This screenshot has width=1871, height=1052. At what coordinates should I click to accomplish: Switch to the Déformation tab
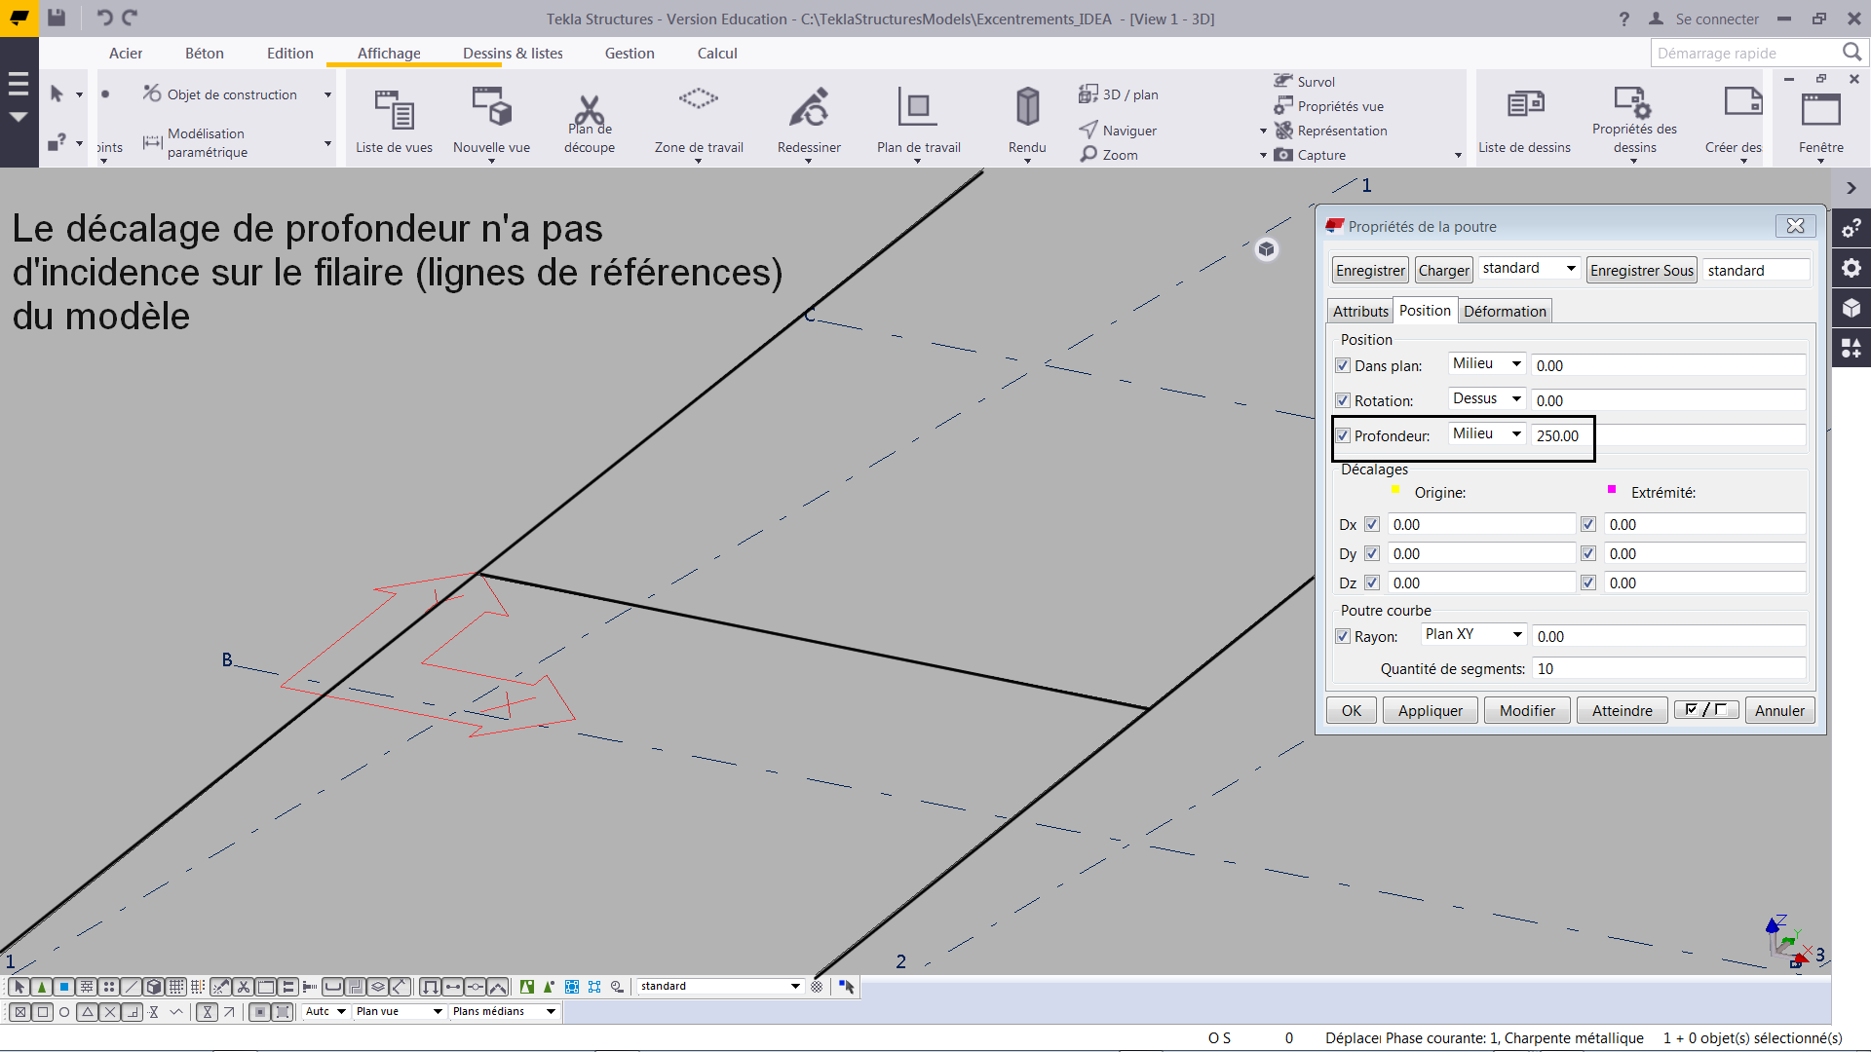[1505, 311]
